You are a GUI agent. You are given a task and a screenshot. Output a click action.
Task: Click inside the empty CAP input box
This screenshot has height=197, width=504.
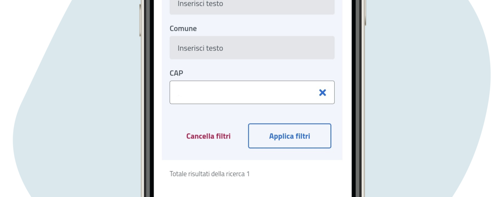(x=244, y=93)
